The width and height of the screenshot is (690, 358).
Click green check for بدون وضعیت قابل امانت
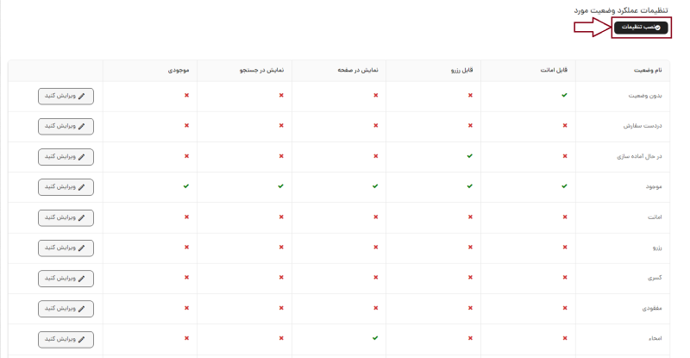(564, 95)
